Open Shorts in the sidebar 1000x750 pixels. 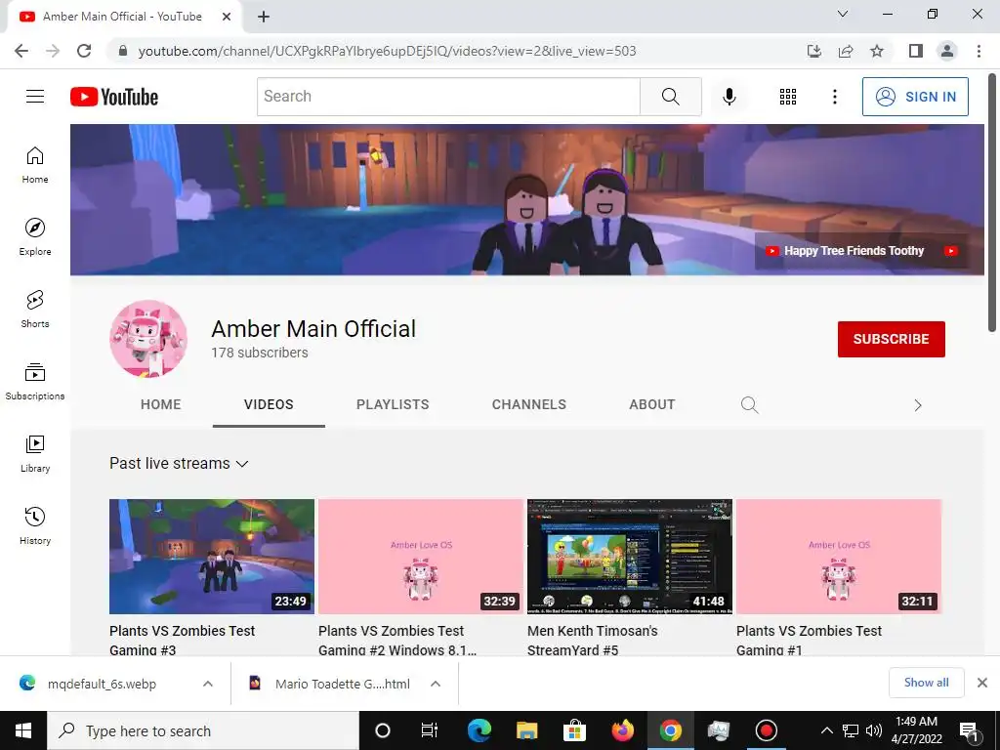pos(35,310)
